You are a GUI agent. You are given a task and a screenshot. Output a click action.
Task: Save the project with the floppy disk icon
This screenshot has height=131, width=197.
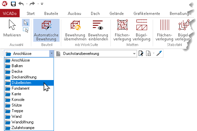point(13,4)
